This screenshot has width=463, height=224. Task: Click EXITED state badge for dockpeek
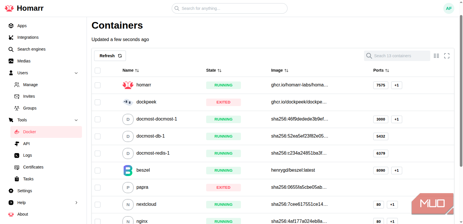tap(224, 102)
